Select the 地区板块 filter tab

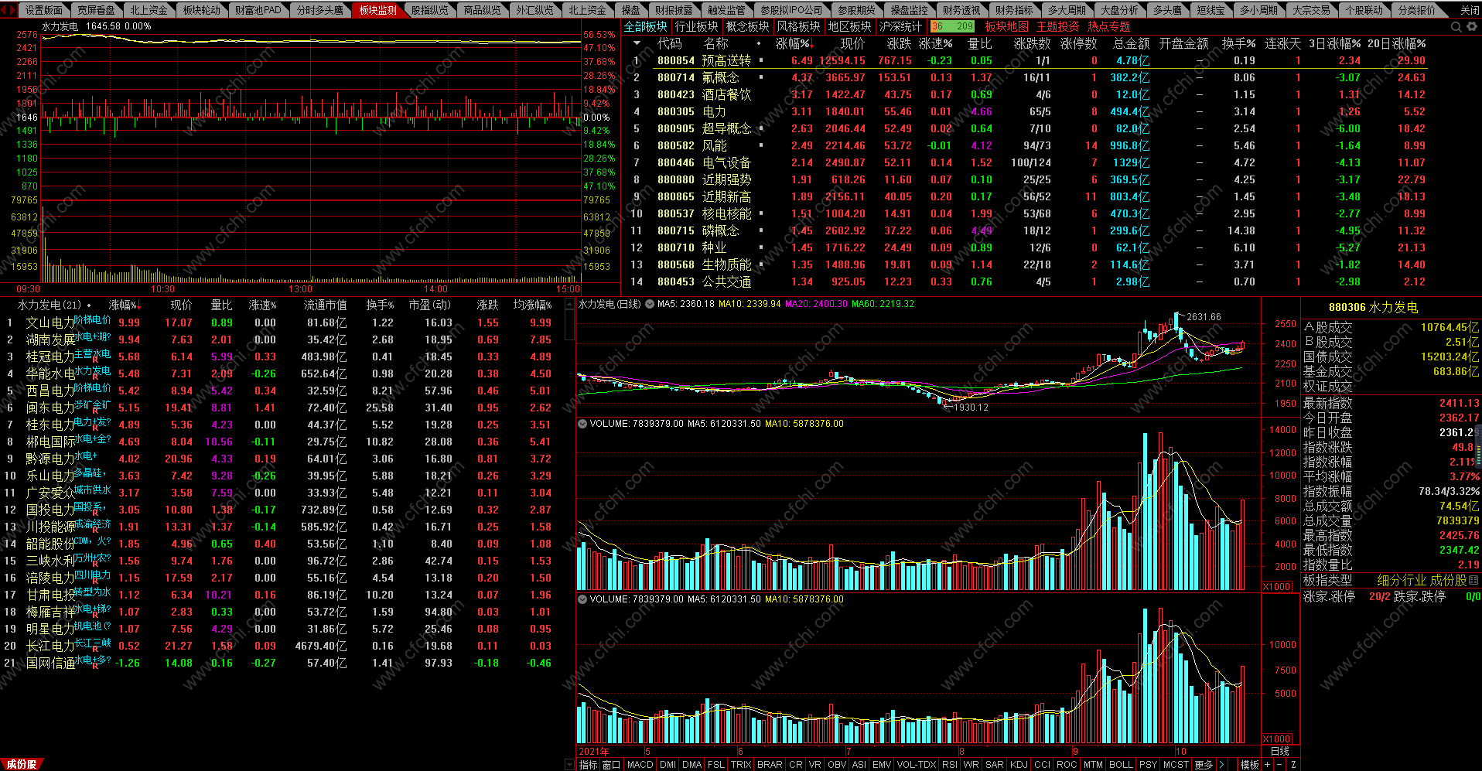(x=850, y=26)
